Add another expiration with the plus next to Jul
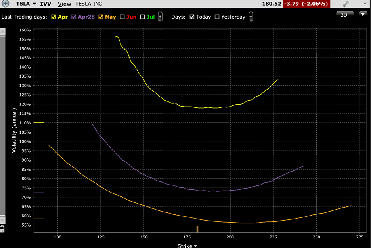The height and width of the screenshot is (248, 371). click(160, 17)
